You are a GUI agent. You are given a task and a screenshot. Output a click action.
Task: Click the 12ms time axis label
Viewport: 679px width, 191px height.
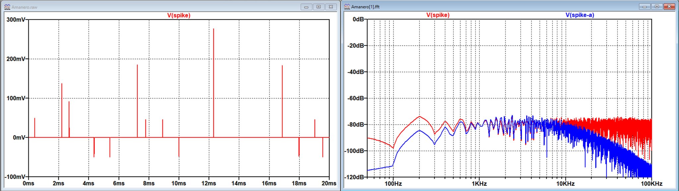click(x=209, y=183)
